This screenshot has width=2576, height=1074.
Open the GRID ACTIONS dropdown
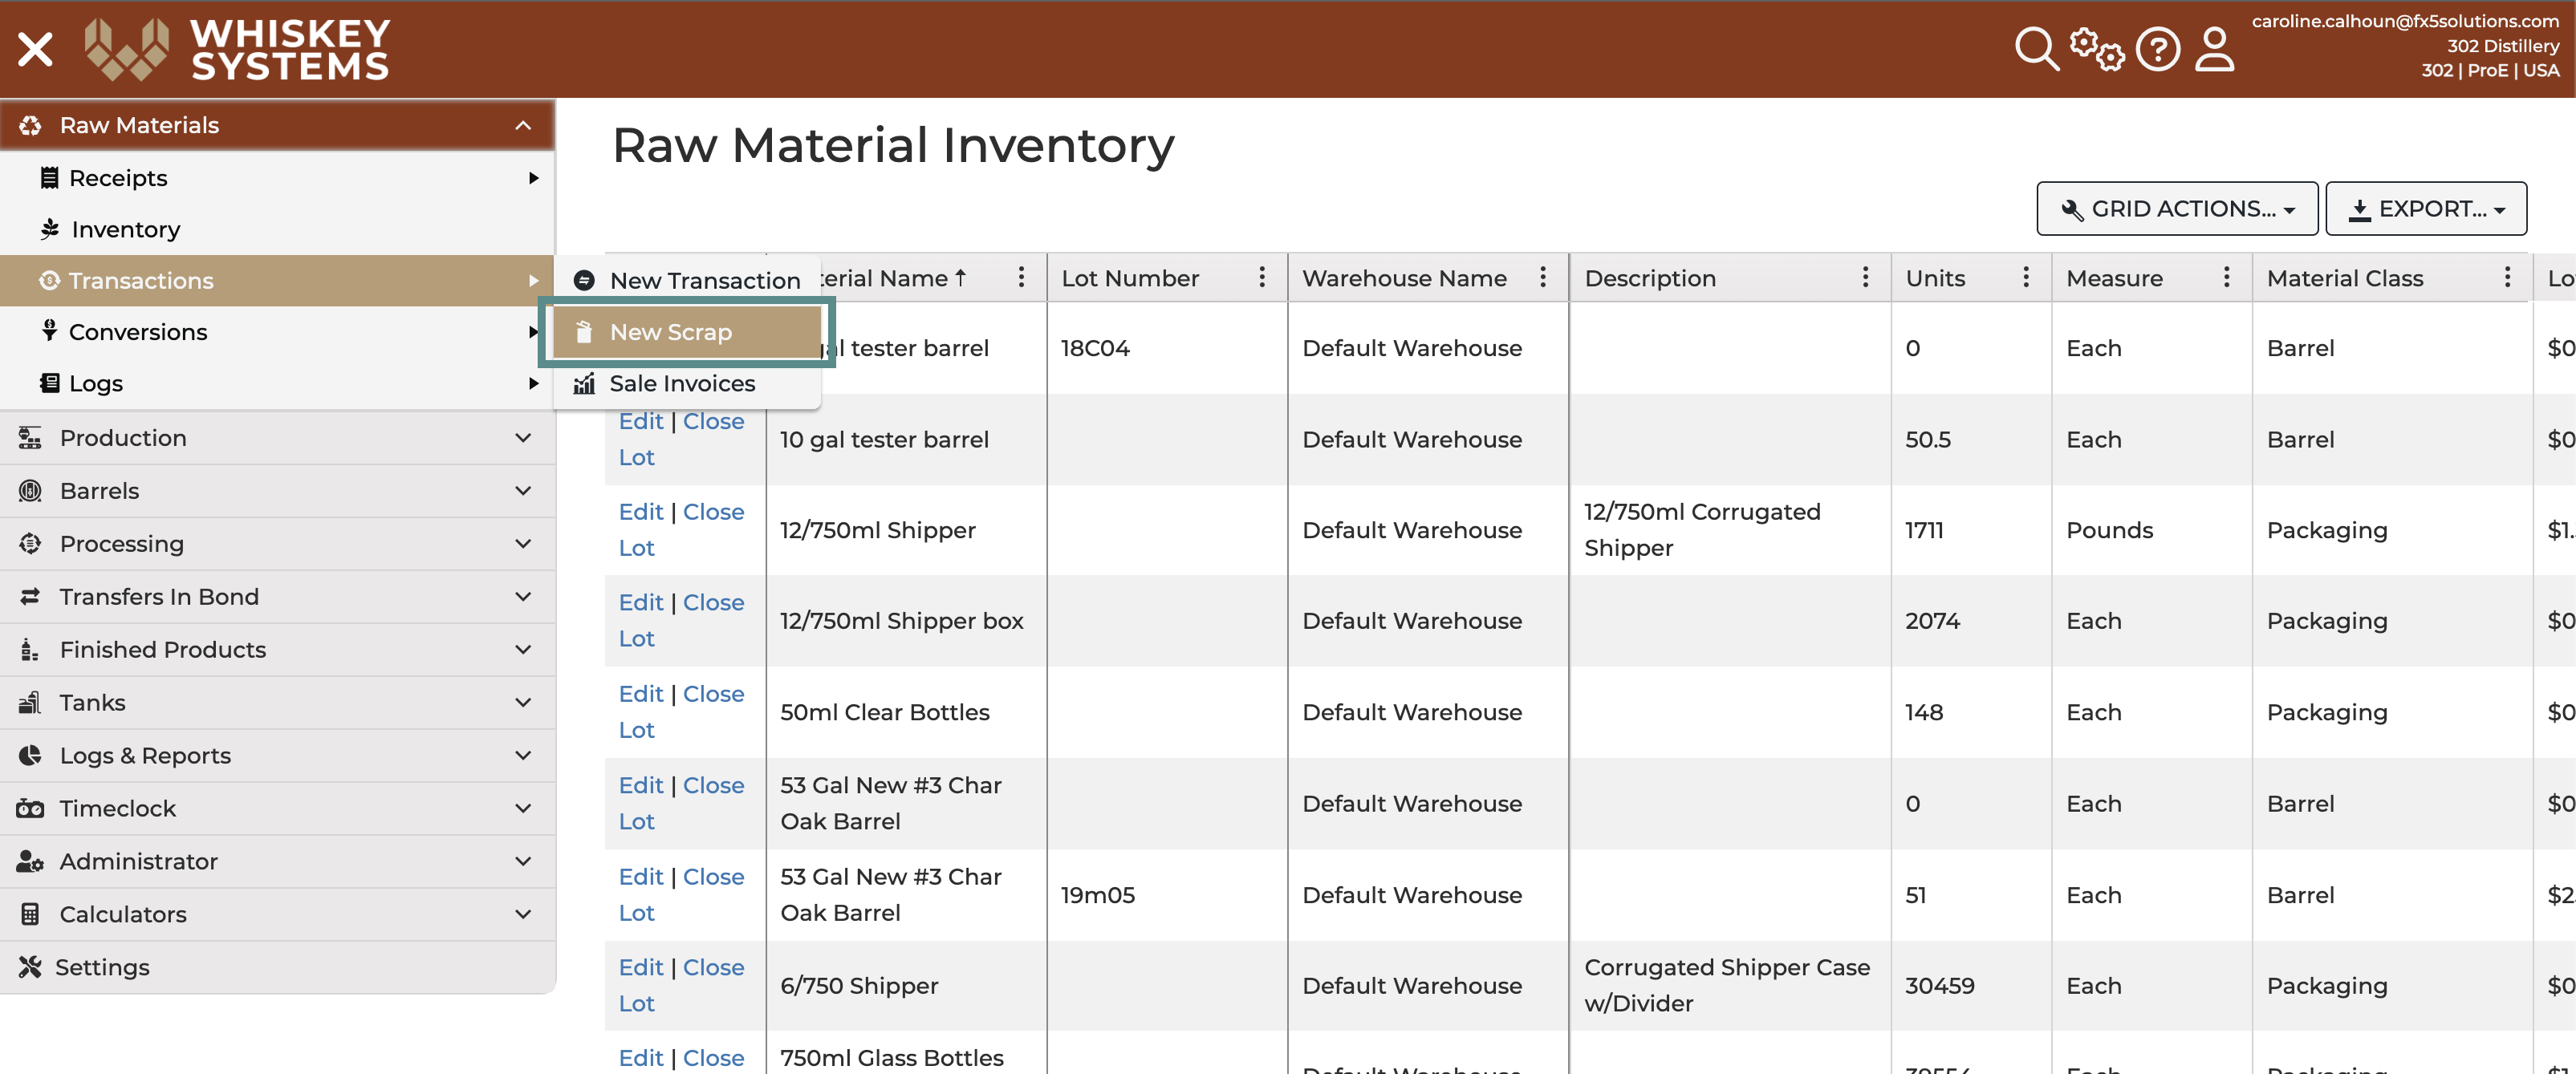point(2177,208)
